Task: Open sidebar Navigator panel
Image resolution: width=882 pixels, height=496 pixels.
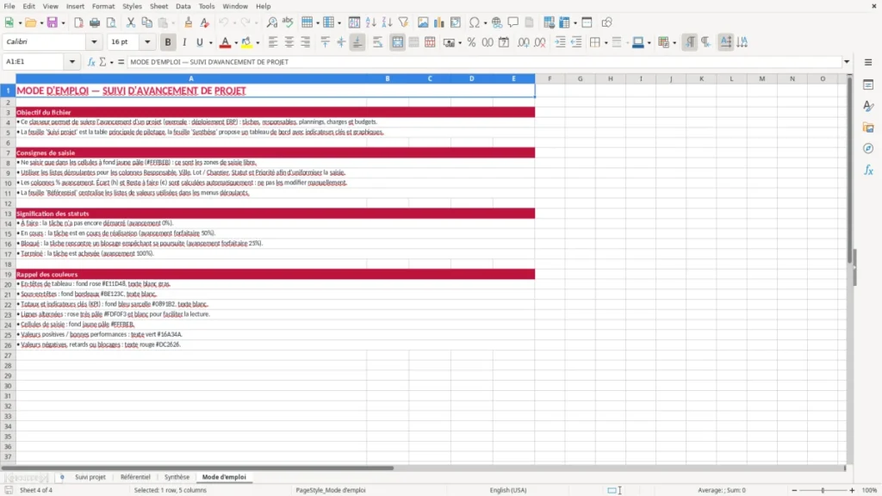Action: coord(868,148)
